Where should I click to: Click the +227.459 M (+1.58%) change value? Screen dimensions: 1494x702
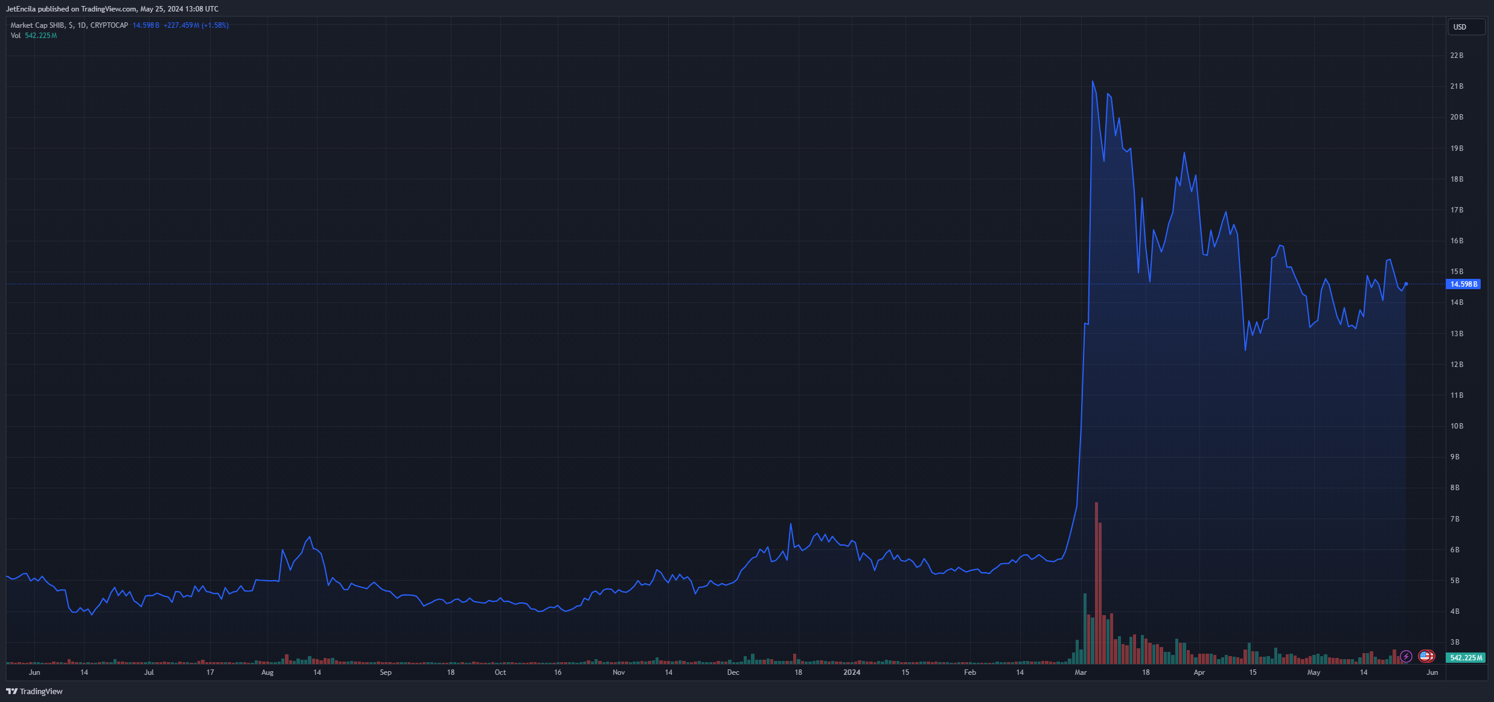tap(196, 25)
